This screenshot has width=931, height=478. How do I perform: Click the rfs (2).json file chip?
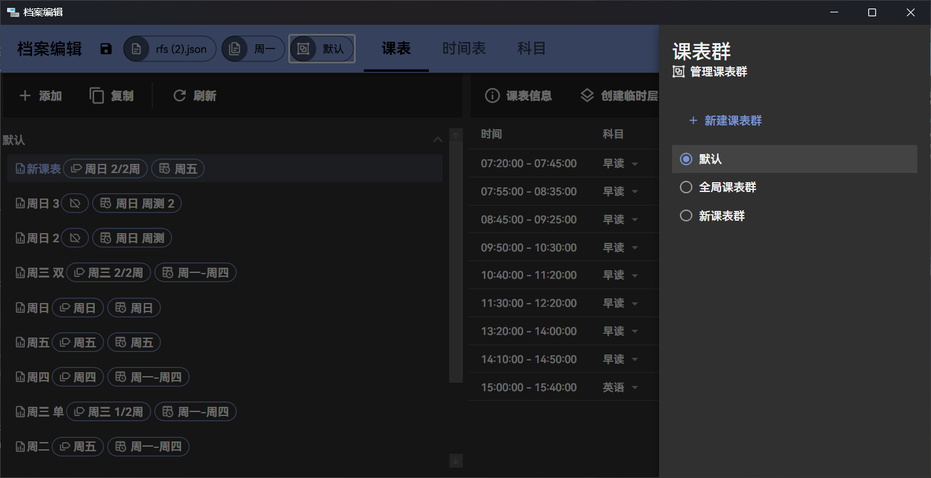pos(170,49)
